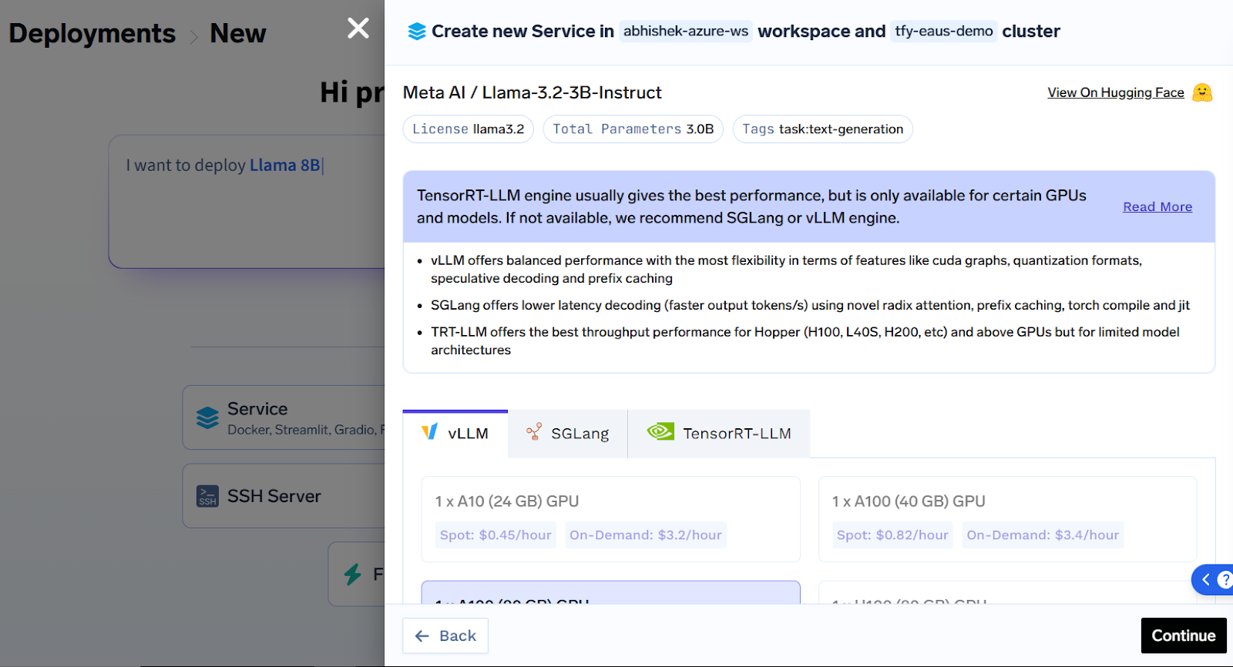The width and height of the screenshot is (1233, 667).
Task: Click the License llama3.2 badge
Action: [x=468, y=129]
